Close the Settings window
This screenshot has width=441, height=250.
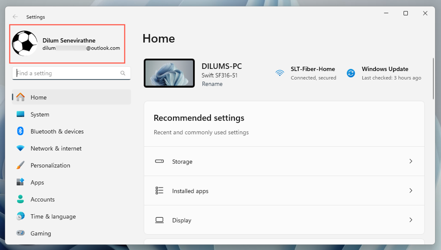(425, 13)
